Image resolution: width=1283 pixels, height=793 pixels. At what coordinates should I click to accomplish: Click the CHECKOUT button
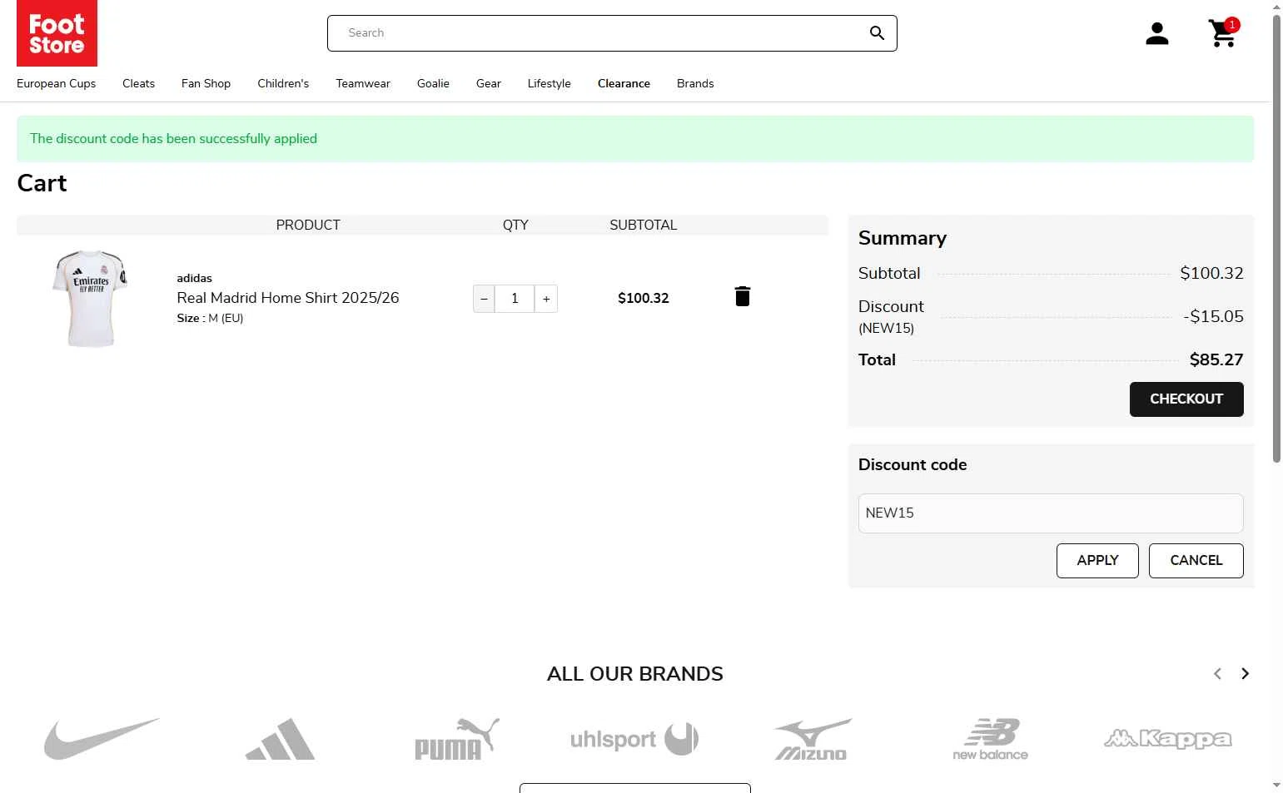click(1186, 399)
